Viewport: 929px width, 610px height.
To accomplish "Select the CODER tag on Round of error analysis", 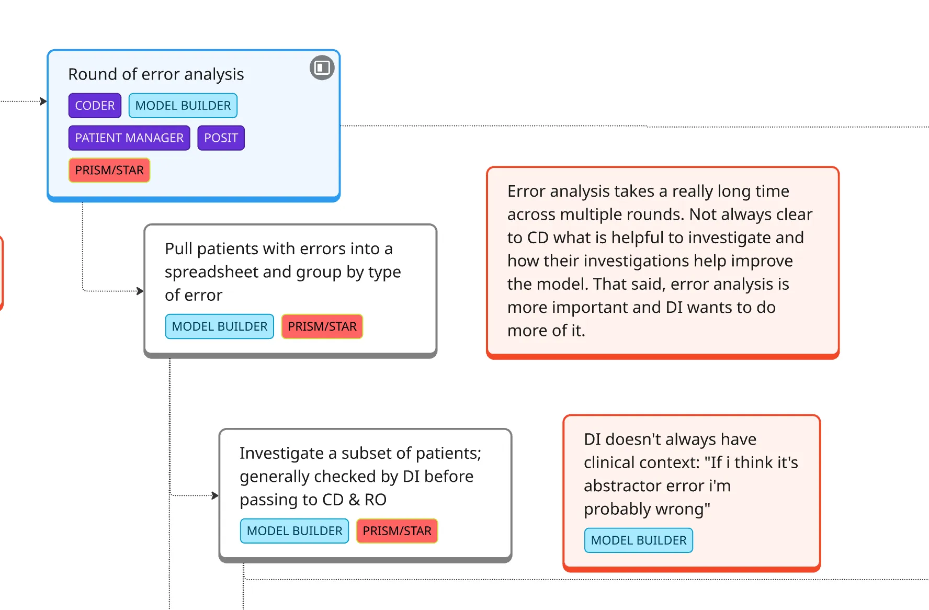I will pos(95,106).
